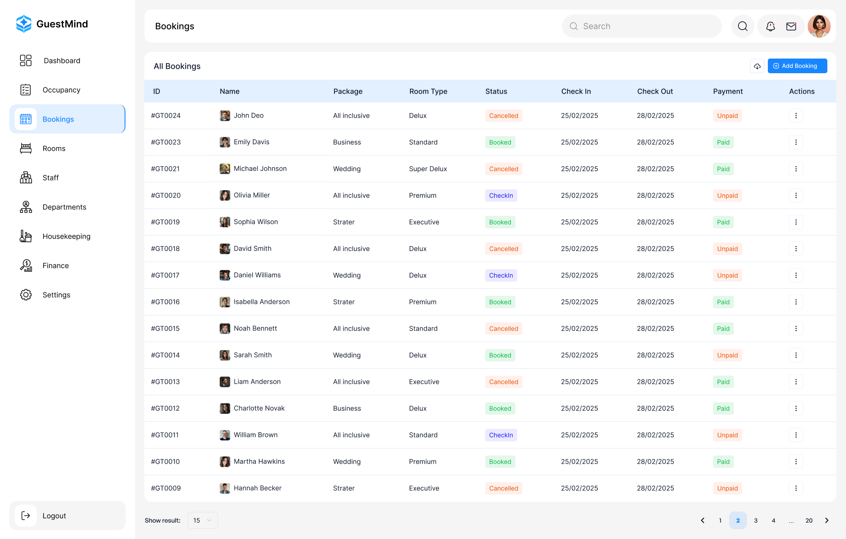Viewport: 846px width, 539px height.
Task: Click the Cancelled status badge for Michael Johnson
Action: coord(503,169)
